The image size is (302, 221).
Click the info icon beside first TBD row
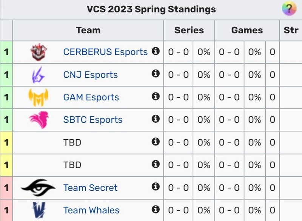[156, 142]
